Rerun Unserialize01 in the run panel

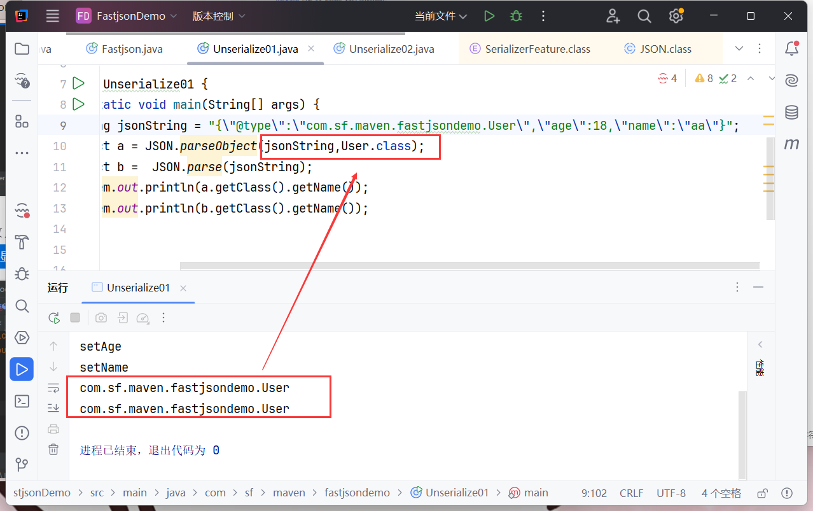point(54,318)
